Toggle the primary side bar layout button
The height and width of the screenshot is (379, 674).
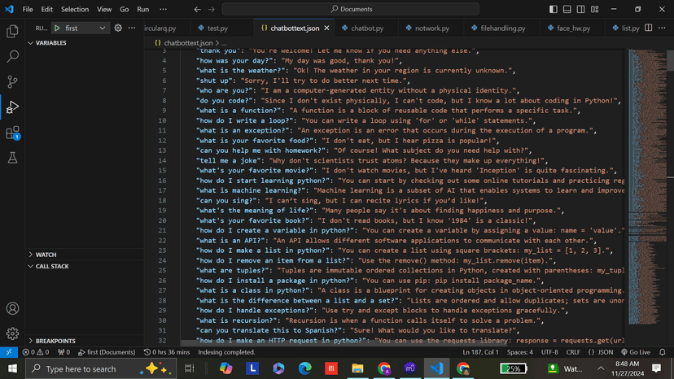tap(567, 9)
